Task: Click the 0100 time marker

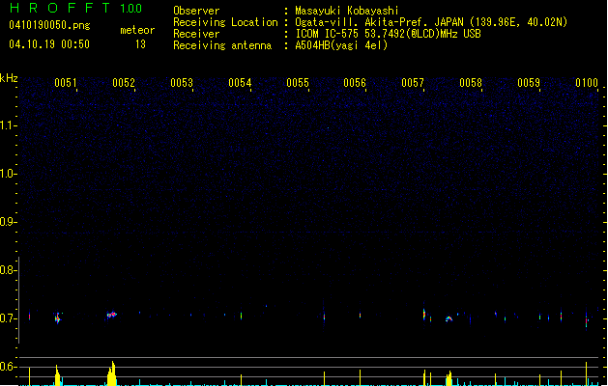Action: (x=587, y=83)
